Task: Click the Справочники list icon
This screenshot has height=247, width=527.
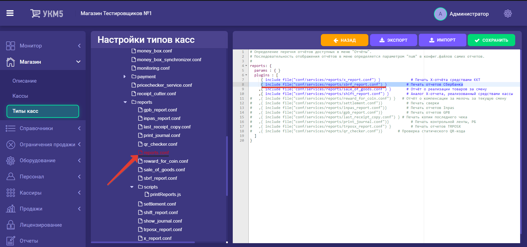Action: pyautogui.click(x=10, y=128)
